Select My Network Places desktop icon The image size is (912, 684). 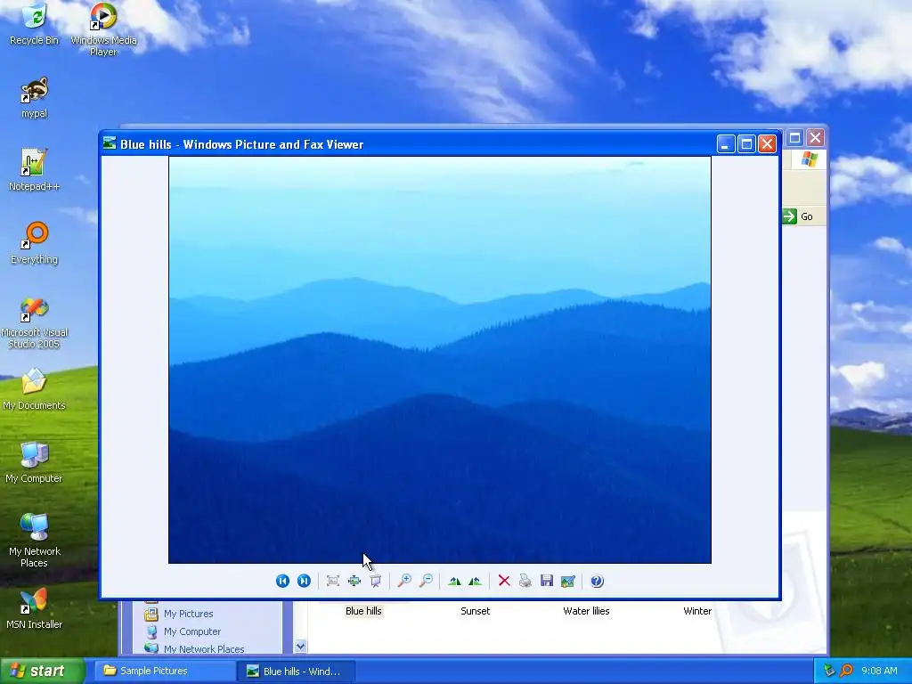click(35, 541)
